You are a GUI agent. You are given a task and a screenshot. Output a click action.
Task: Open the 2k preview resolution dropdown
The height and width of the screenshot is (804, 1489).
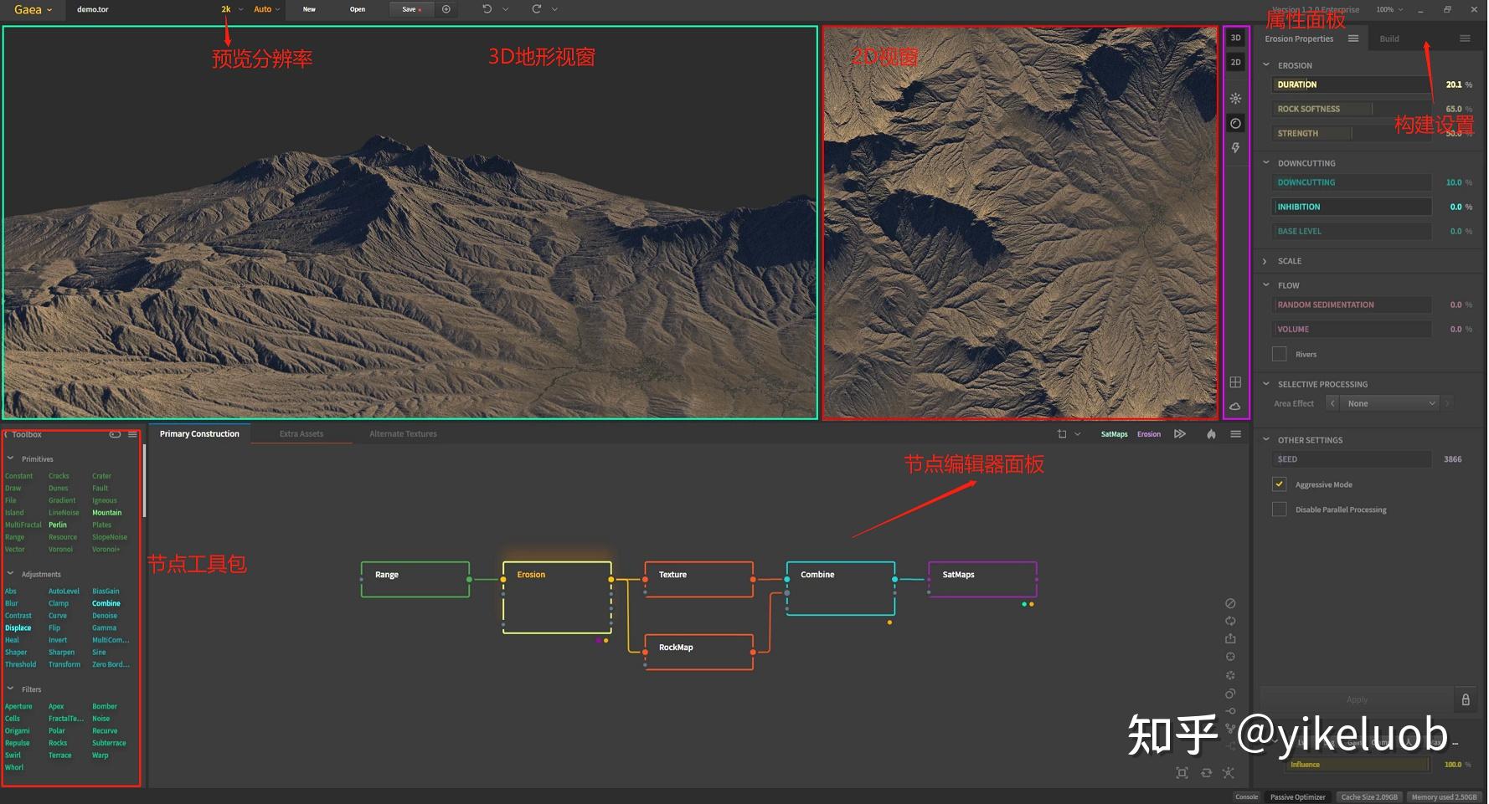(x=231, y=9)
